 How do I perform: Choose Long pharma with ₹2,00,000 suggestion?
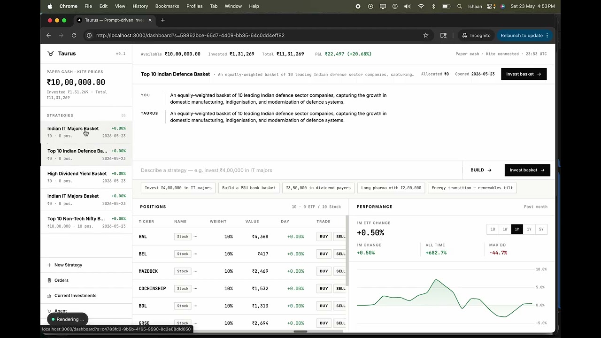click(391, 188)
